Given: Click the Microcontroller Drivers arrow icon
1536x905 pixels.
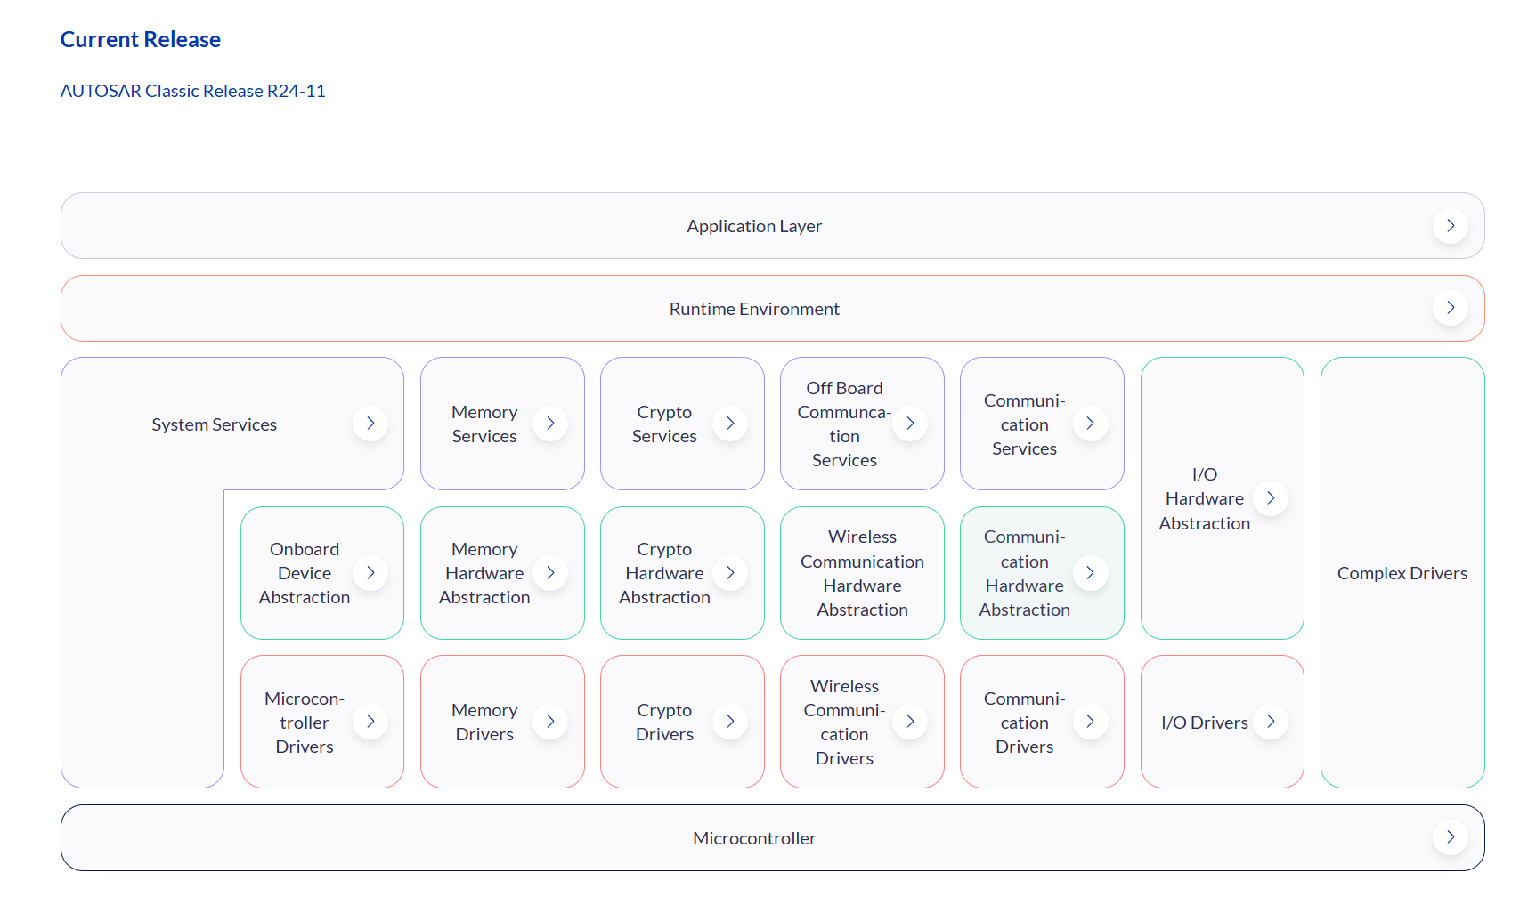Looking at the screenshot, I should coord(370,722).
